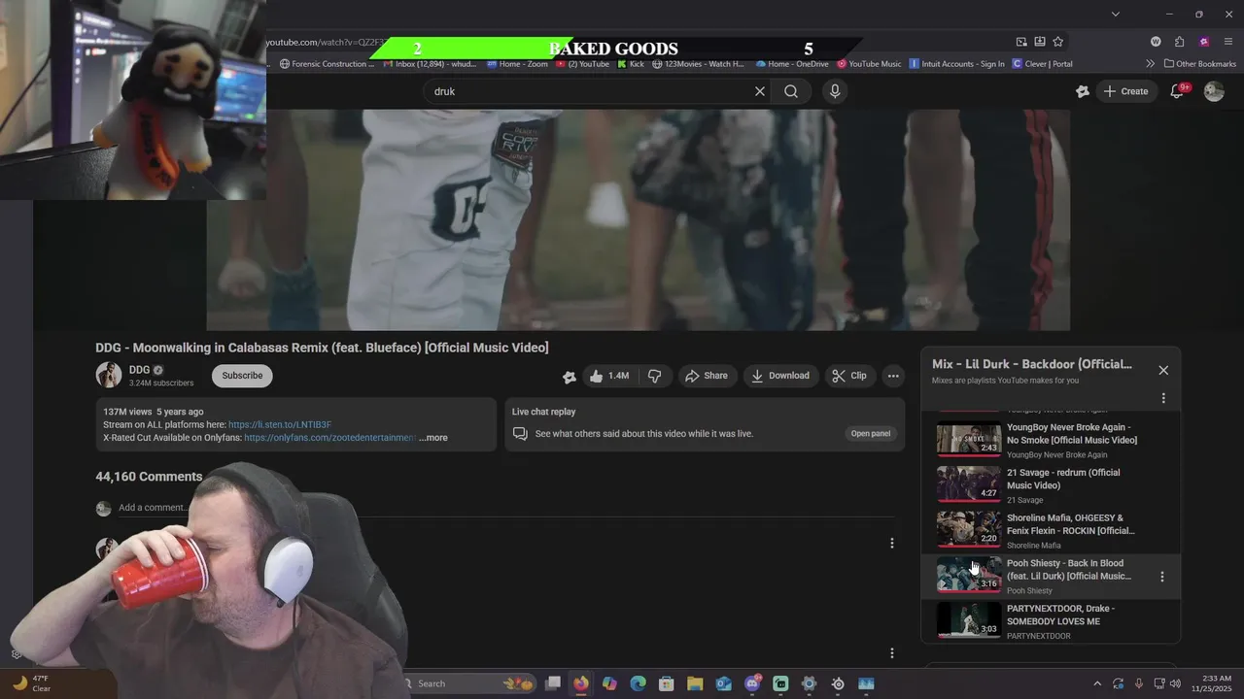Expand the bookmarks overflow chevron
Viewport: 1244px width, 699px height.
[1151, 64]
